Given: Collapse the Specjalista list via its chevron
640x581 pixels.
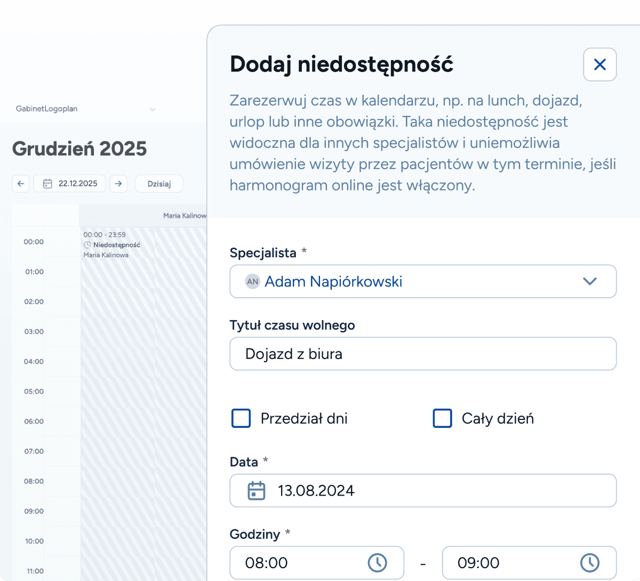Looking at the screenshot, I should (x=589, y=281).
